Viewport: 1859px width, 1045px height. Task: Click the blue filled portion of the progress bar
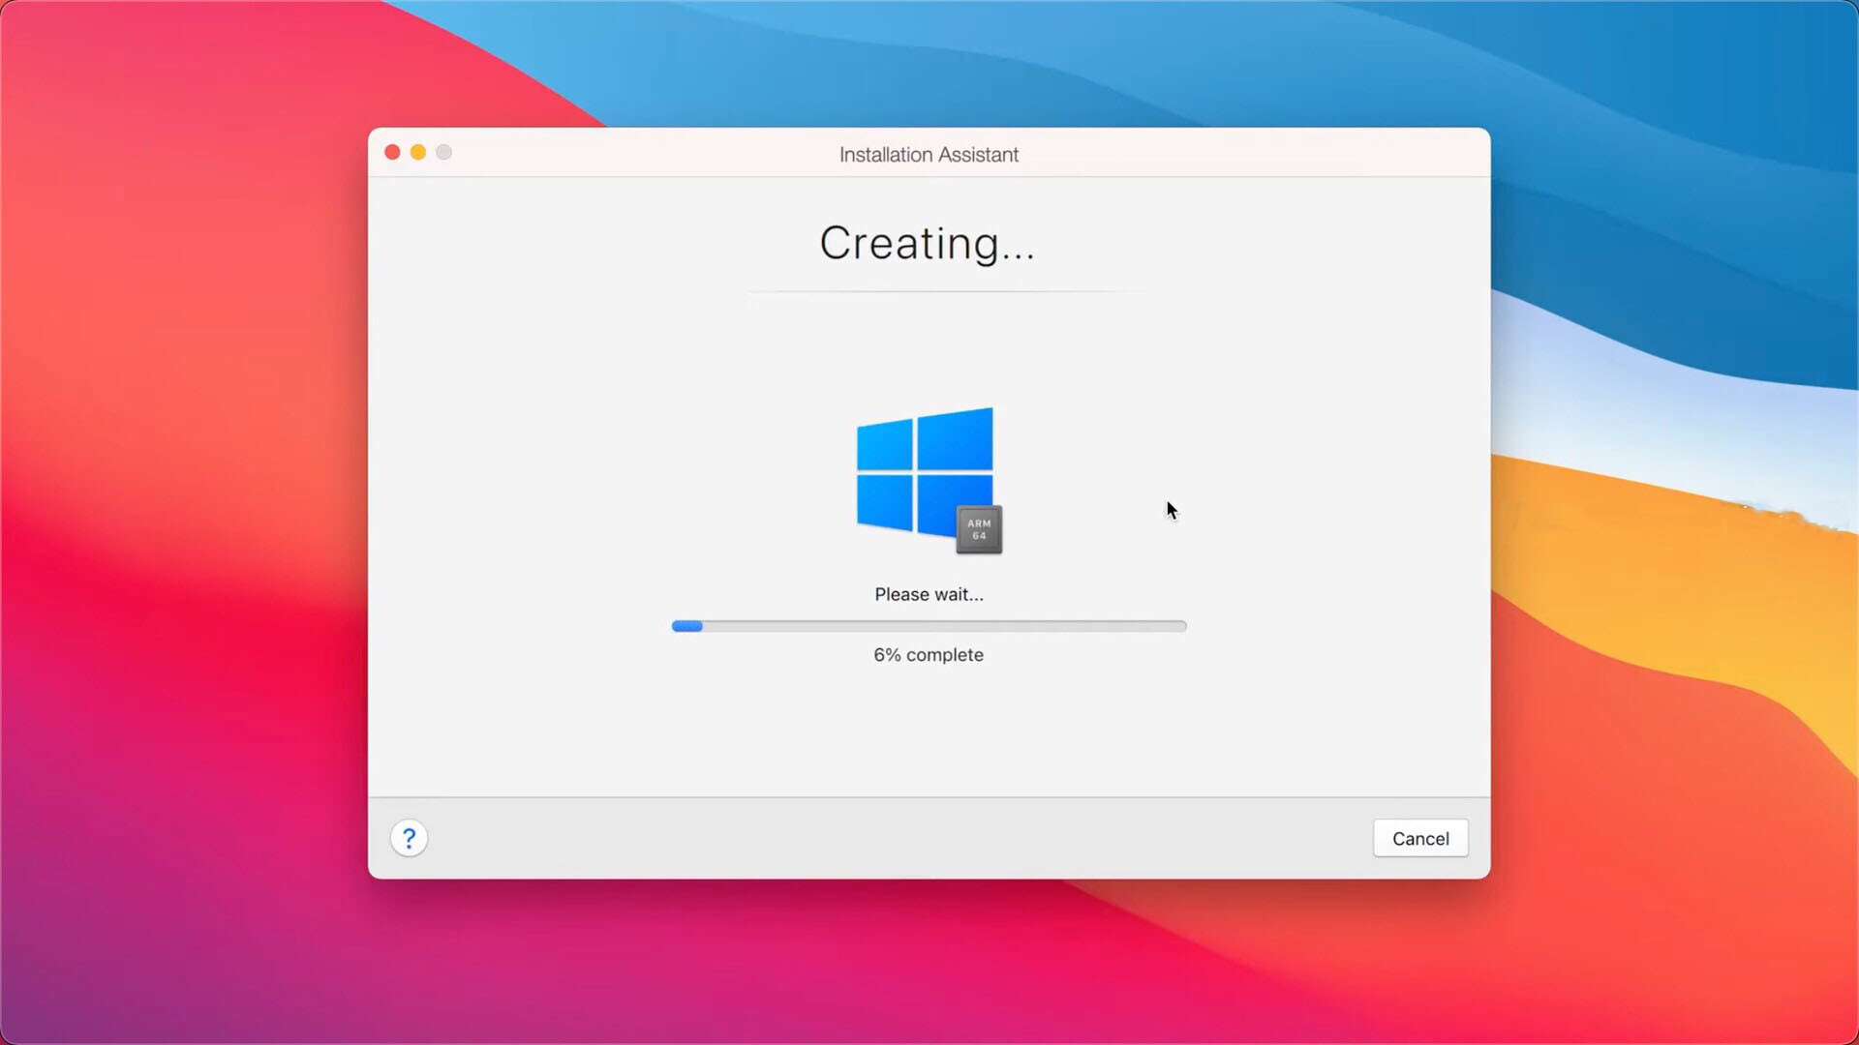pos(687,626)
